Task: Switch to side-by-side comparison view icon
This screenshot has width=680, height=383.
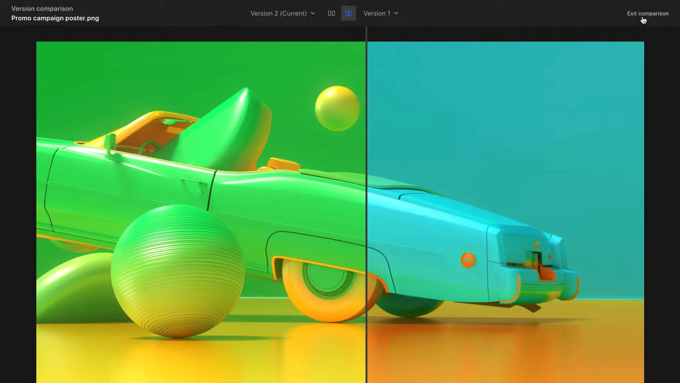Action: (331, 13)
